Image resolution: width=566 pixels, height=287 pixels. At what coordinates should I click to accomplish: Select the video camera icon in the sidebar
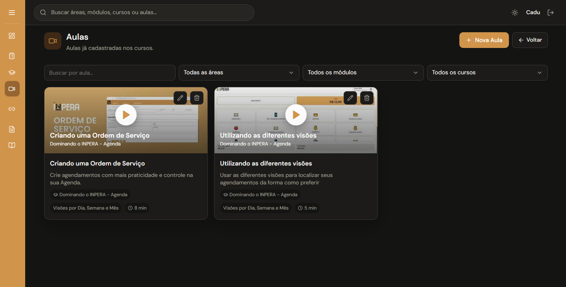tap(12, 89)
